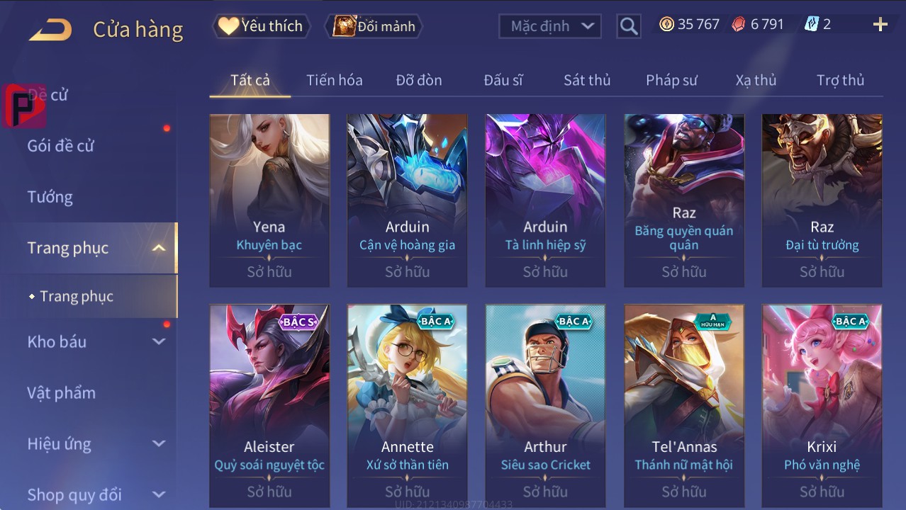Tap the gold coin balance icon
This screenshot has width=906, height=510.
pyautogui.click(x=666, y=24)
